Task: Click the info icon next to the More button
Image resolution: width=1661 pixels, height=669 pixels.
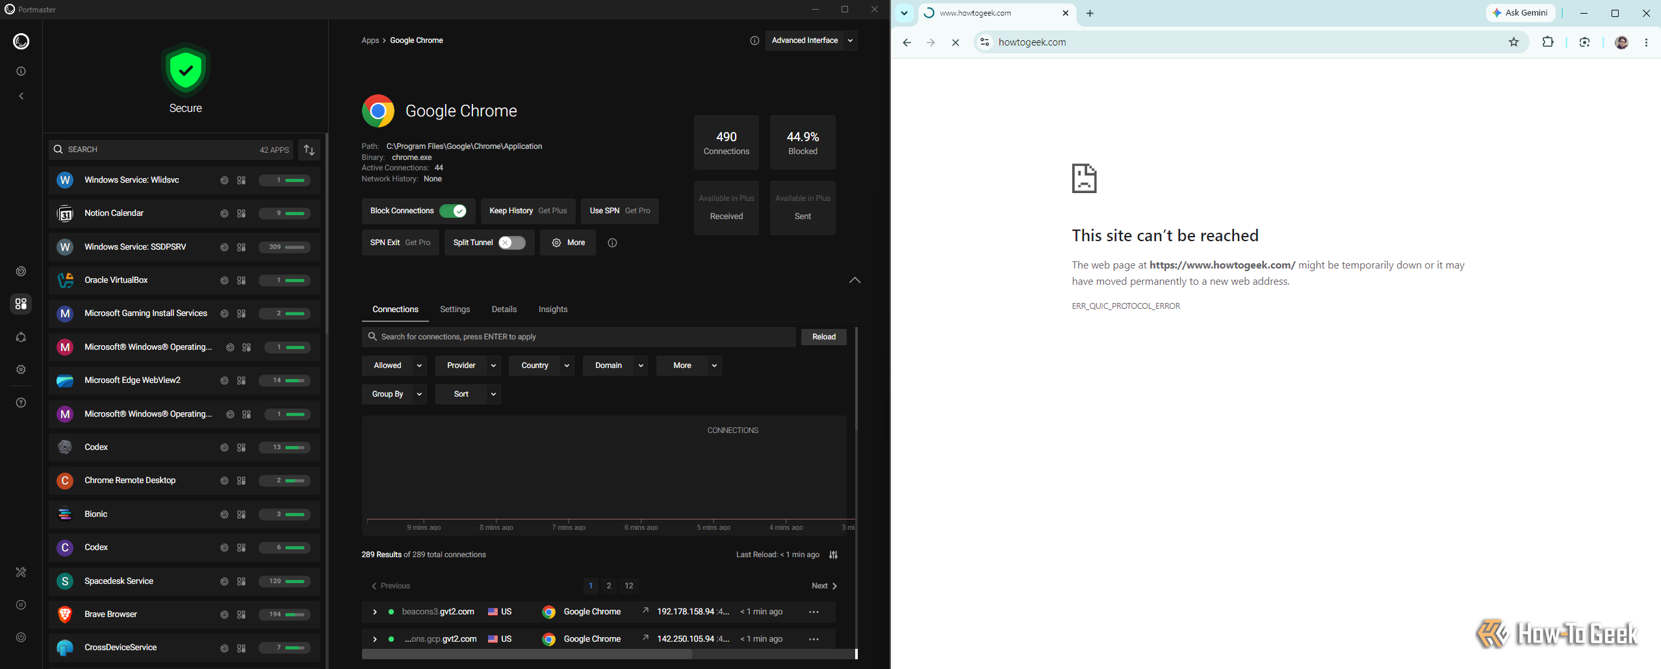Action: click(x=612, y=243)
